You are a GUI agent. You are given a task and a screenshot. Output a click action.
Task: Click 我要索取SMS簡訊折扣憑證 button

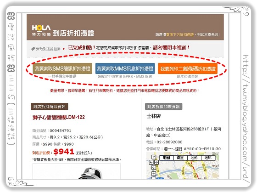[62, 68]
